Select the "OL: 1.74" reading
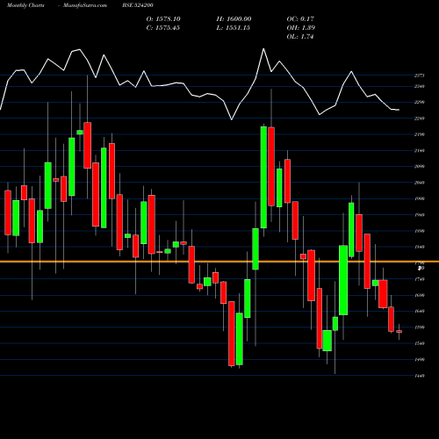The image size is (439, 439). [x=300, y=37]
